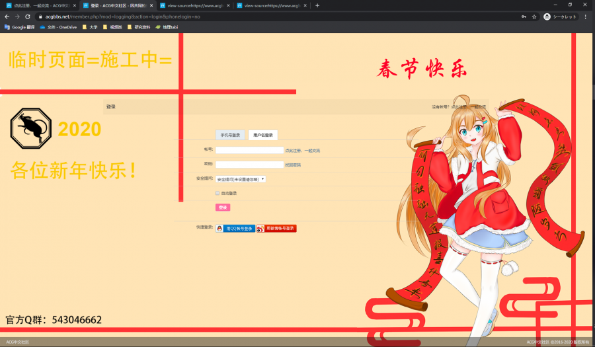
Task: Restore down the browser window
Action: pyautogui.click(x=570, y=5)
